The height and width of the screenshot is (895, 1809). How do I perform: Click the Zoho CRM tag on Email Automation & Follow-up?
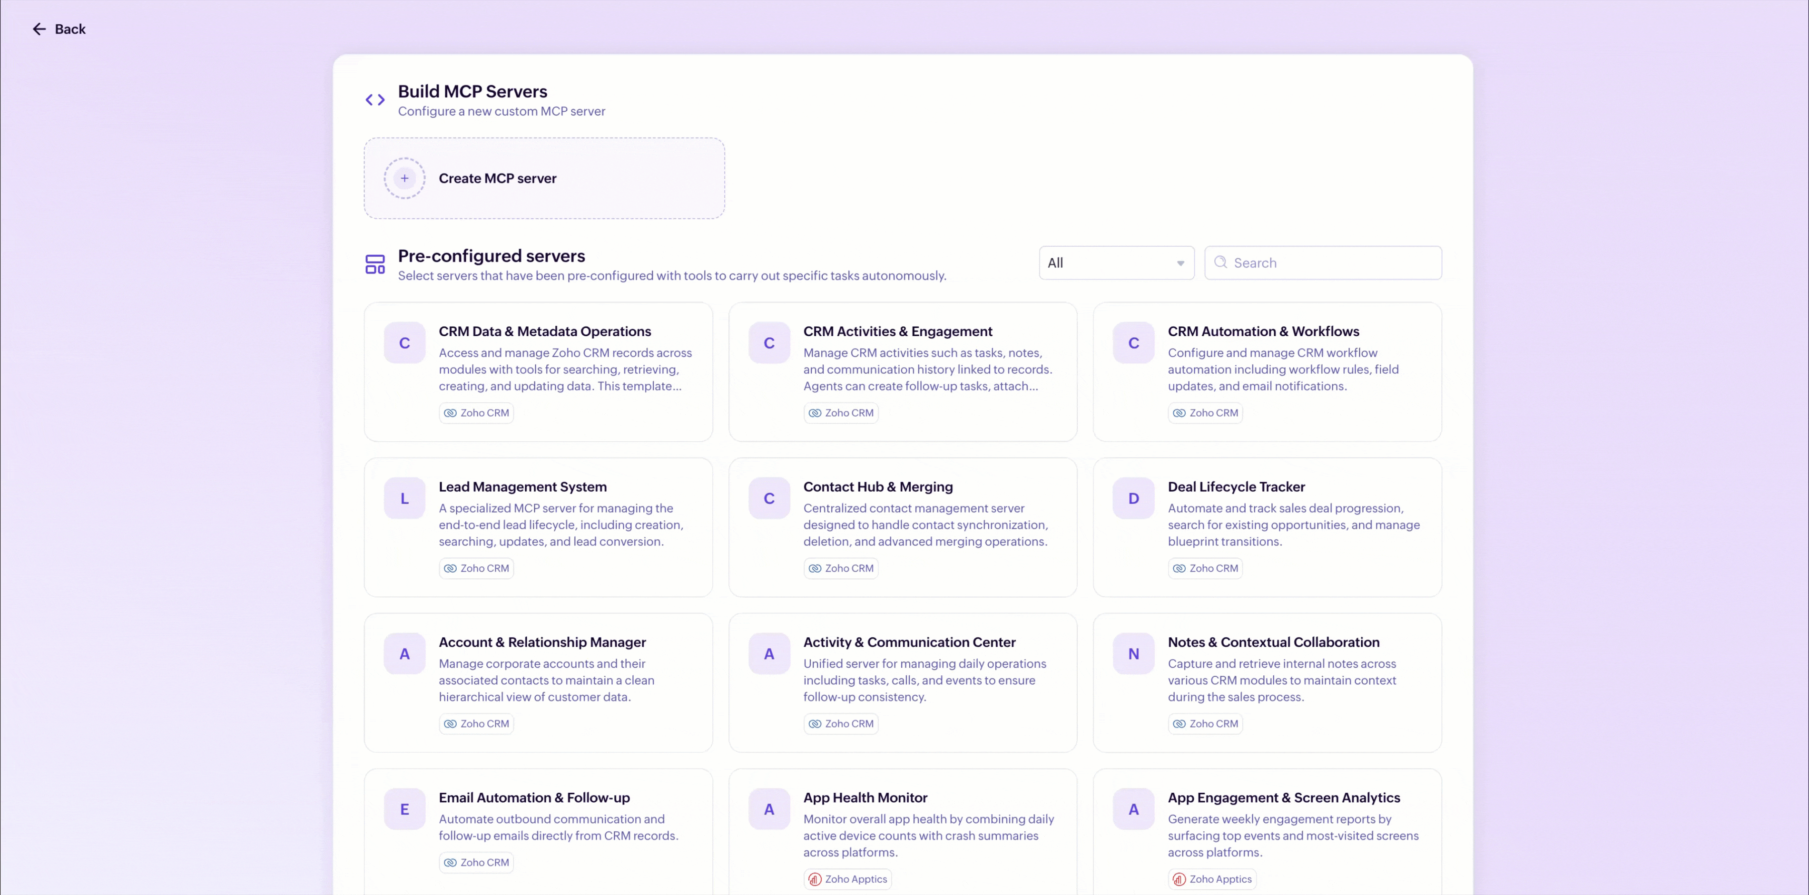(476, 862)
